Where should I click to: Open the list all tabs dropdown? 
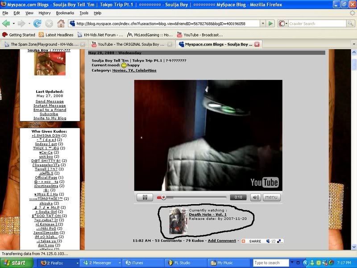pos(354,44)
